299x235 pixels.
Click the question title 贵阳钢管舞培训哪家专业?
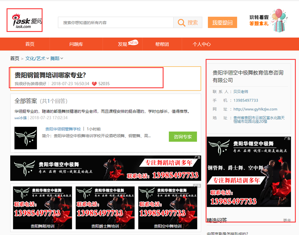(50, 75)
